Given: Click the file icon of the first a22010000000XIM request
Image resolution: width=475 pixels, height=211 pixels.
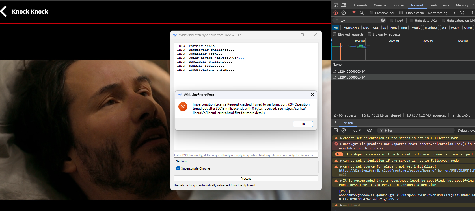Looking at the screenshot, I should [334, 71].
